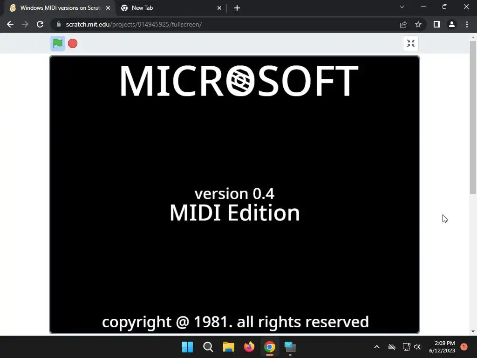477x358 pixels.
Task: Open File Explorer from the taskbar
Action: click(228, 347)
